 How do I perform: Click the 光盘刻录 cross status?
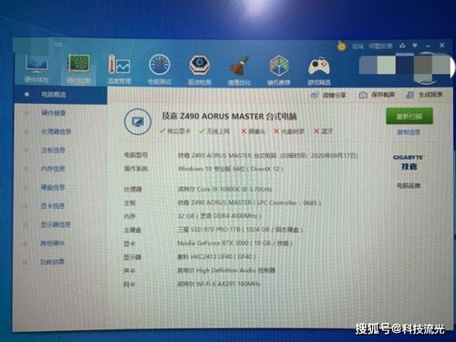pyautogui.click(x=289, y=131)
